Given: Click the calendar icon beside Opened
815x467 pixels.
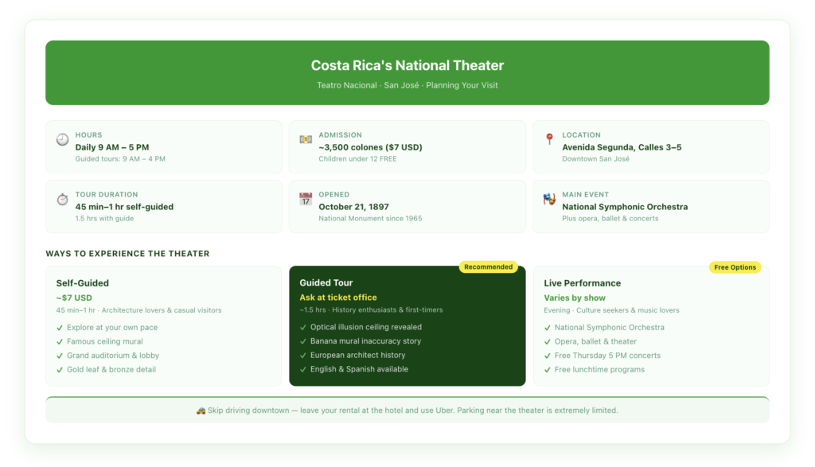Looking at the screenshot, I should (x=306, y=199).
